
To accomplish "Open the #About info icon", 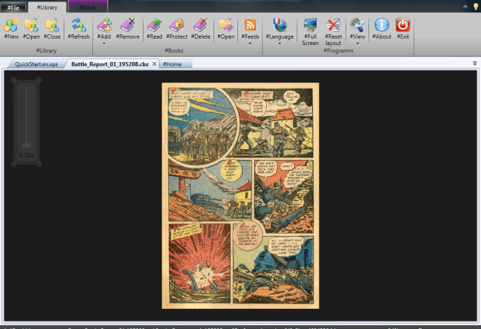I will pos(382,25).
